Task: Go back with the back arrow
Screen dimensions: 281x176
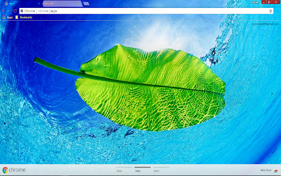Action: (x=4, y=11)
